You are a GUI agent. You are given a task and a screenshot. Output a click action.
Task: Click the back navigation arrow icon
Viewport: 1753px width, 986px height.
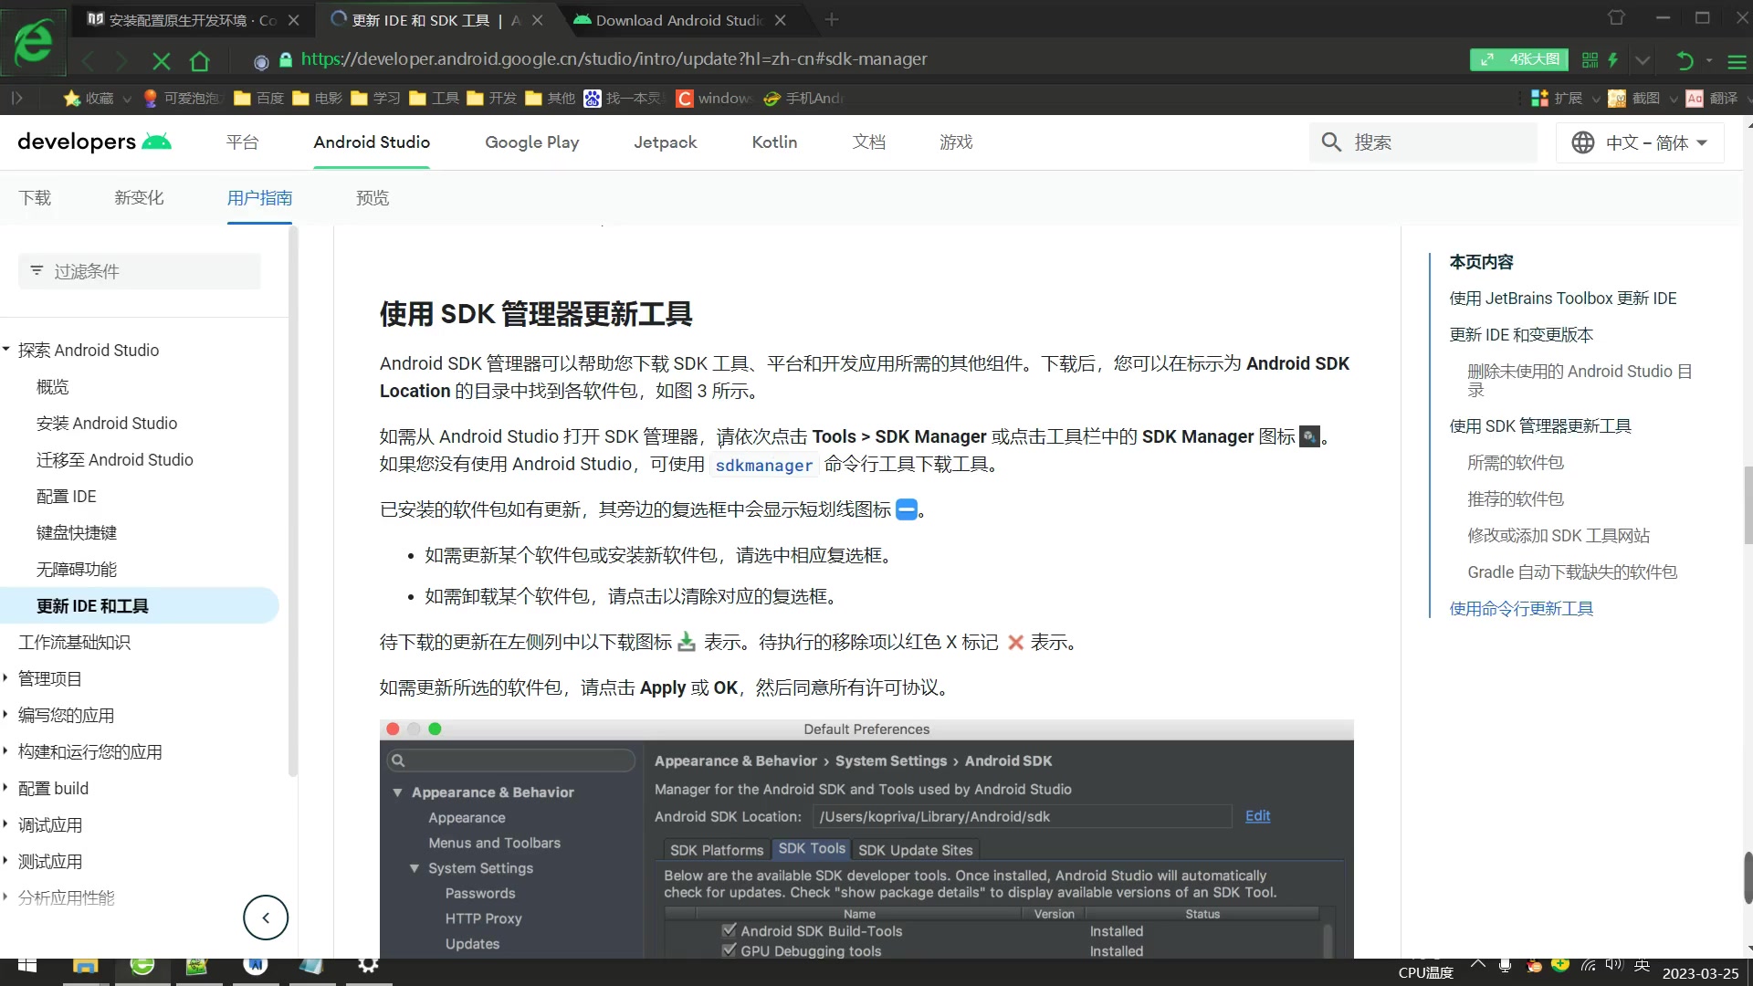(x=88, y=60)
